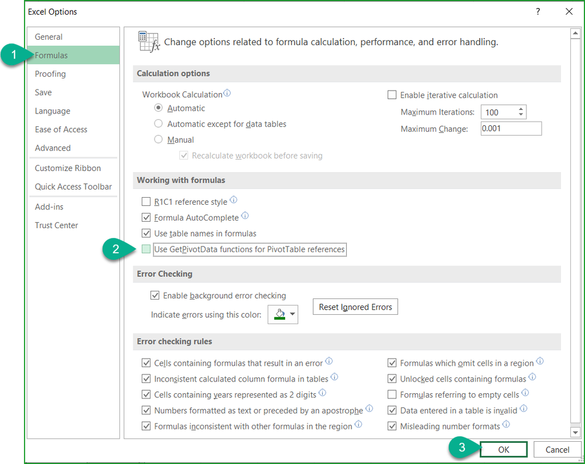
Task: Select the Manual calculation radio button
Action: (x=158, y=140)
